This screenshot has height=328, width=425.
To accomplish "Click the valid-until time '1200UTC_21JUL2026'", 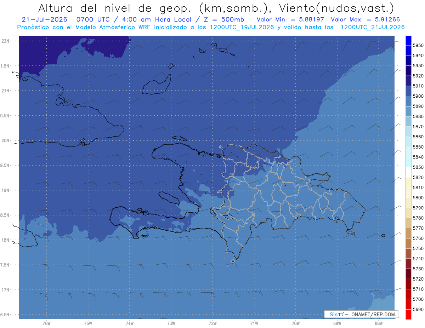I will coord(373,27).
